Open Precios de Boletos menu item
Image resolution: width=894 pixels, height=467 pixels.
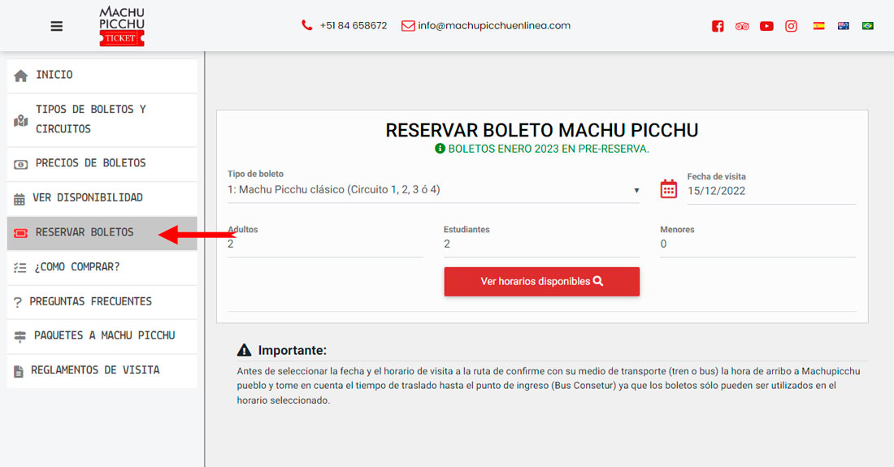[x=102, y=163]
